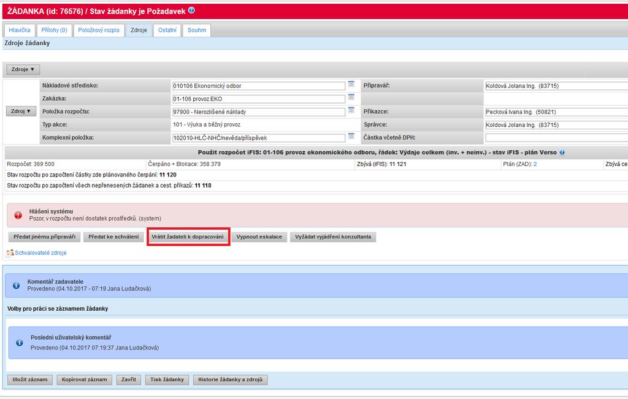Viewport: 628px width, 399px height.
Task: Click the Zavřít button
Action: click(x=129, y=379)
